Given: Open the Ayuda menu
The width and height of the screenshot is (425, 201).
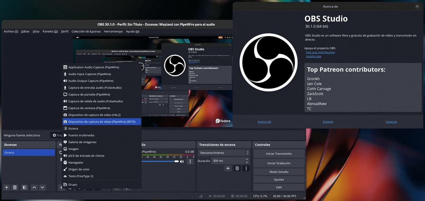Looking at the screenshot, I should pyautogui.click(x=133, y=31).
